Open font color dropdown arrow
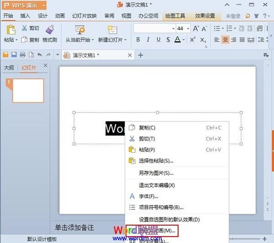274x243 pixels. pos(184,40)
